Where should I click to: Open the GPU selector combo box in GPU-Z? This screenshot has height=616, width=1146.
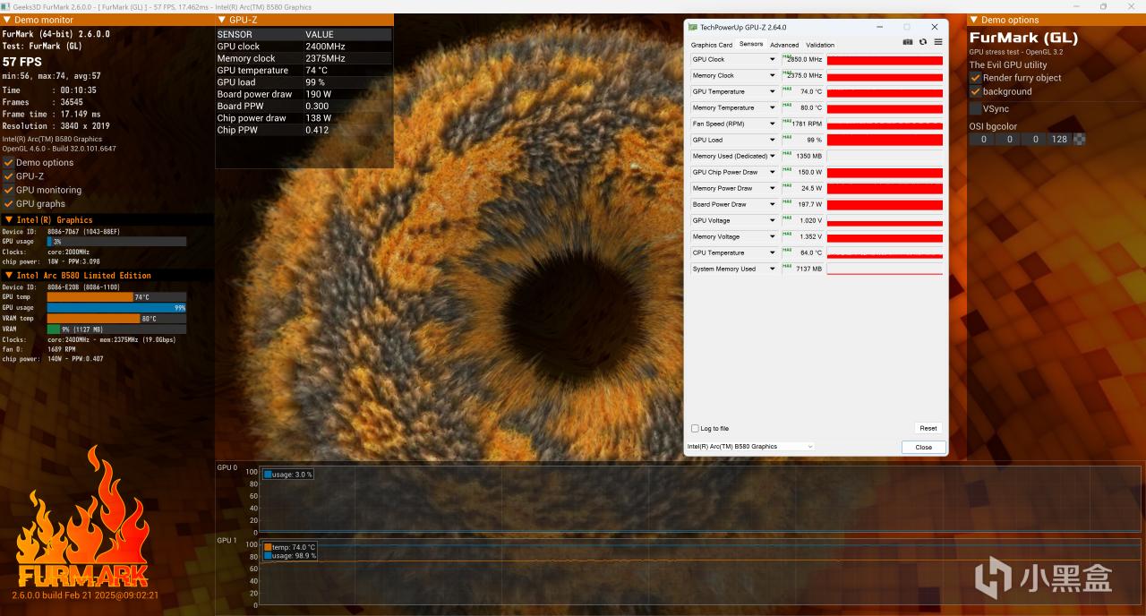pos(750,446)
